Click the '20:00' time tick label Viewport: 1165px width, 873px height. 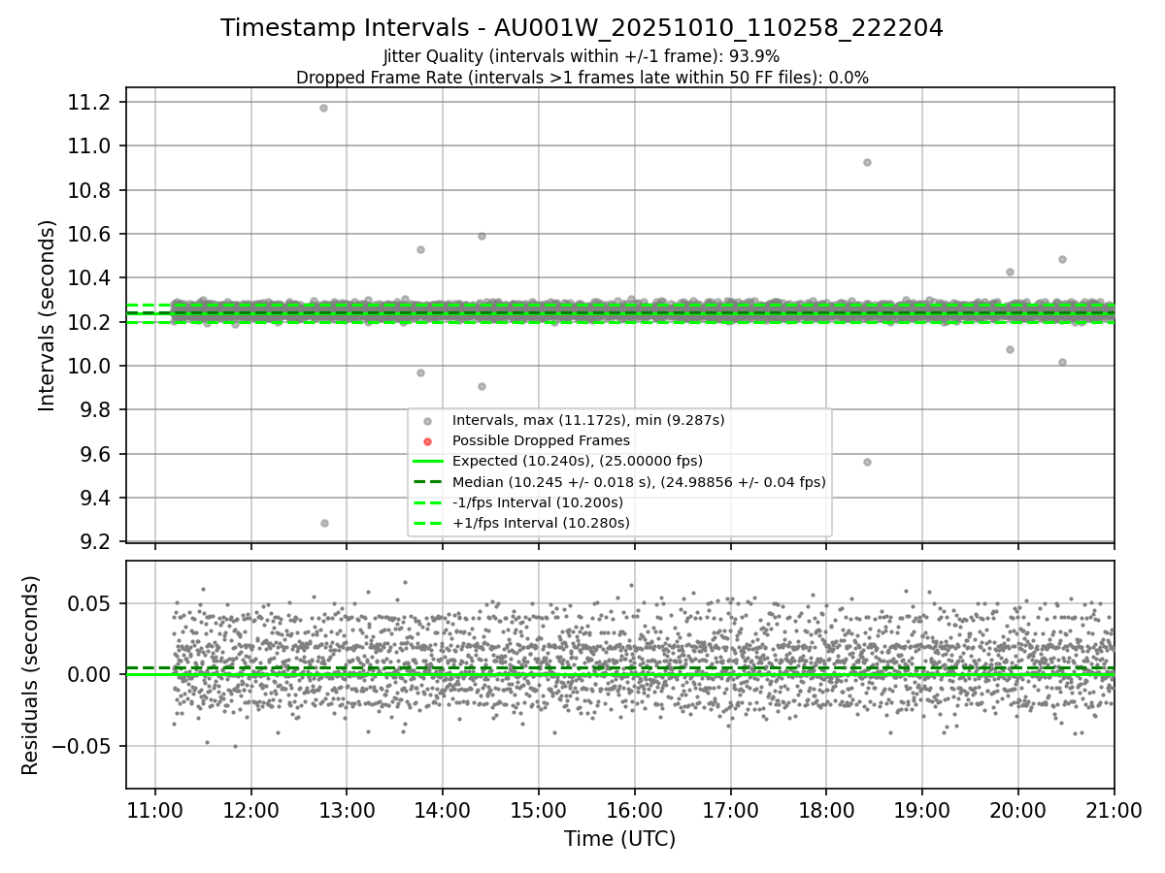(x=1018, y=809)
